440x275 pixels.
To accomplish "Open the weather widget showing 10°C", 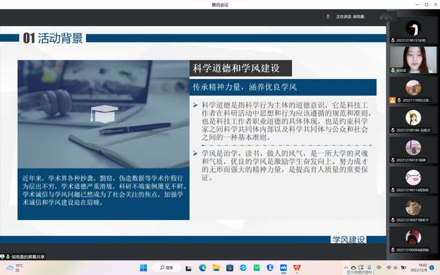I will [x=15, y=267].
